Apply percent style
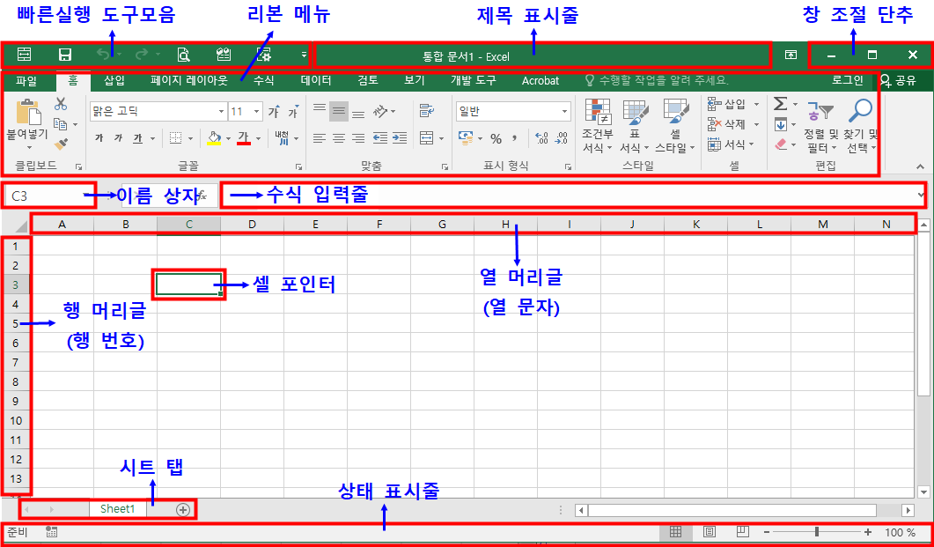This screenshot has width=934, height=547. pyautogui.click(x=496, y=139)
